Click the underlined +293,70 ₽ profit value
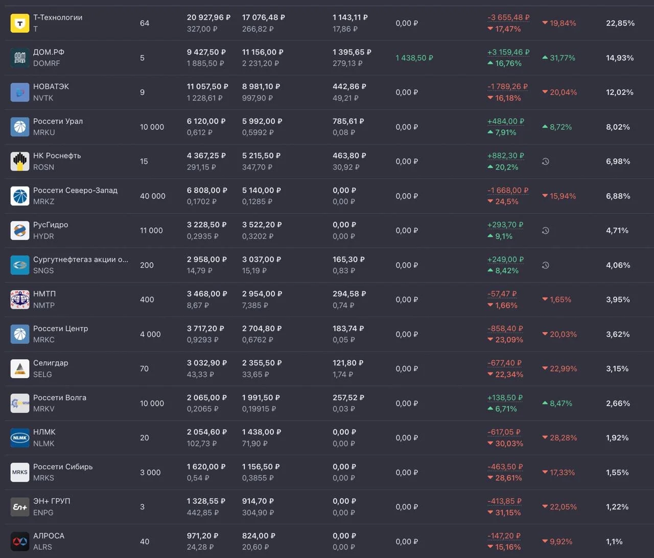 point(505,225)
